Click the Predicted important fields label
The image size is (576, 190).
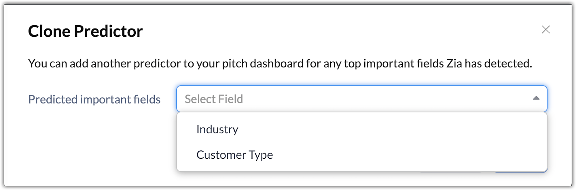point(94,99)
